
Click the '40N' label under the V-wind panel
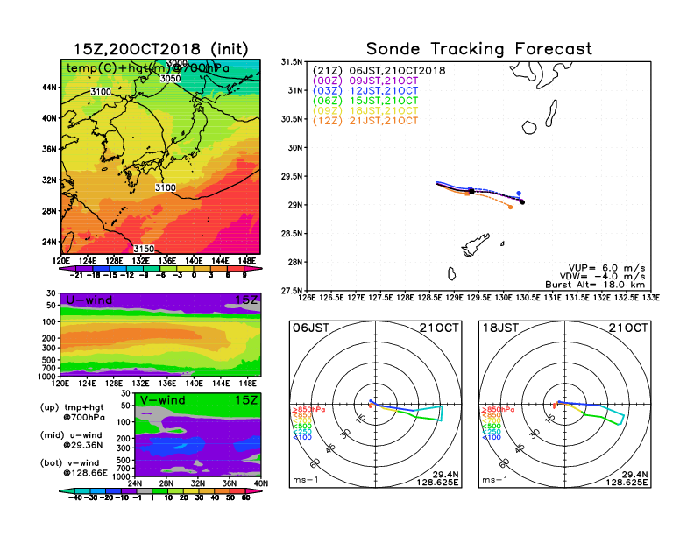coord(261,483)
